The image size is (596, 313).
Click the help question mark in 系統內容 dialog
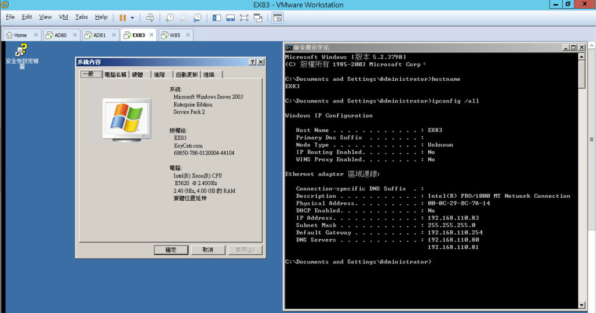pos(253,62)
